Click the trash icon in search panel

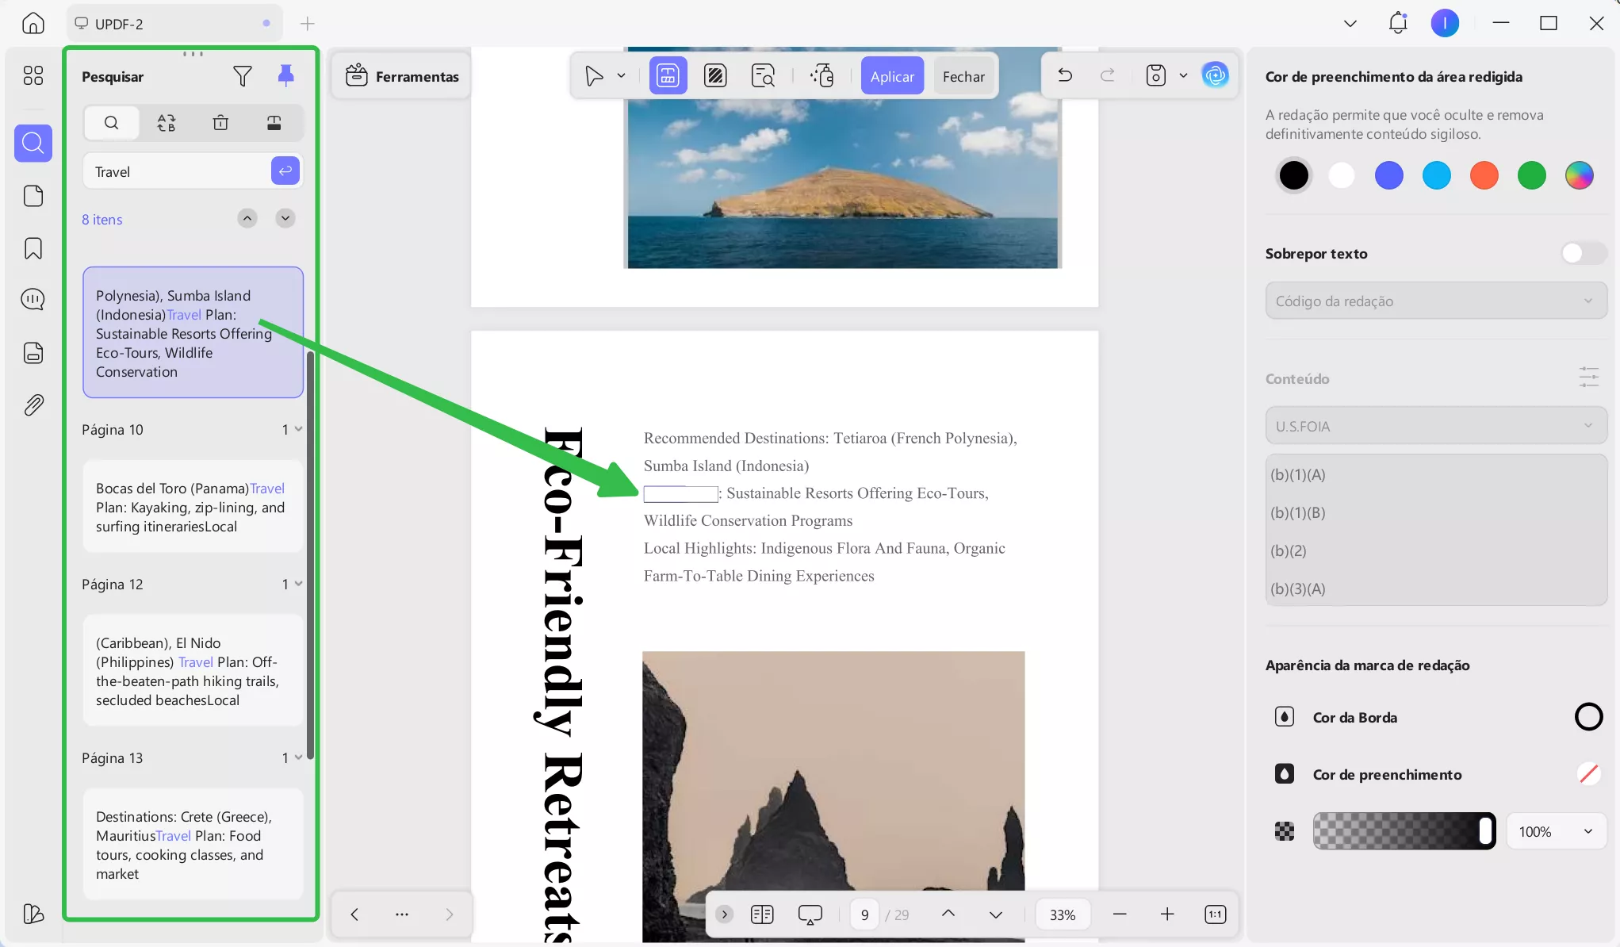click(220, 123)
